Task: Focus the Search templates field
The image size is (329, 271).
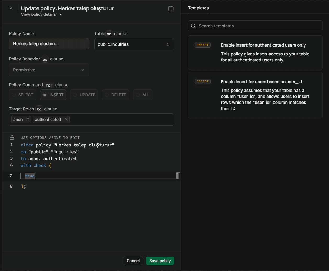Action: click(x=255, y=26)
